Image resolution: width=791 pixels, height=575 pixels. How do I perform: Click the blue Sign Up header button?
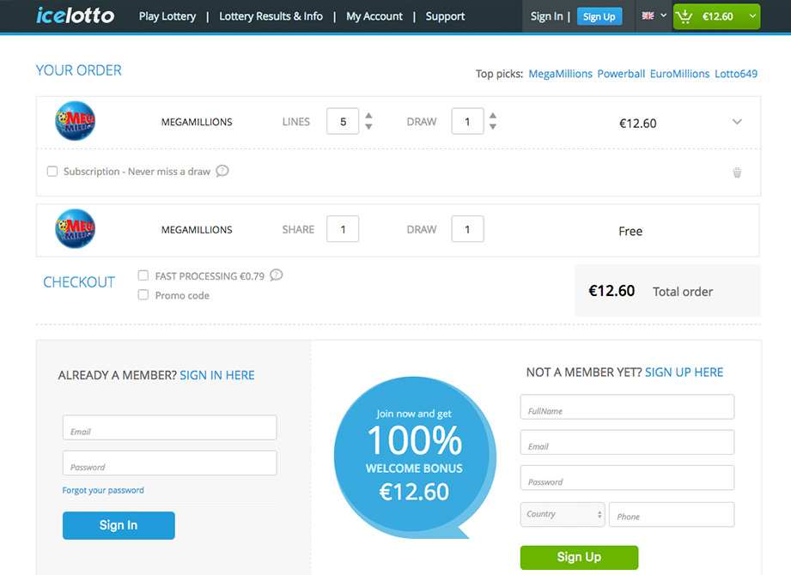[599, 16]
